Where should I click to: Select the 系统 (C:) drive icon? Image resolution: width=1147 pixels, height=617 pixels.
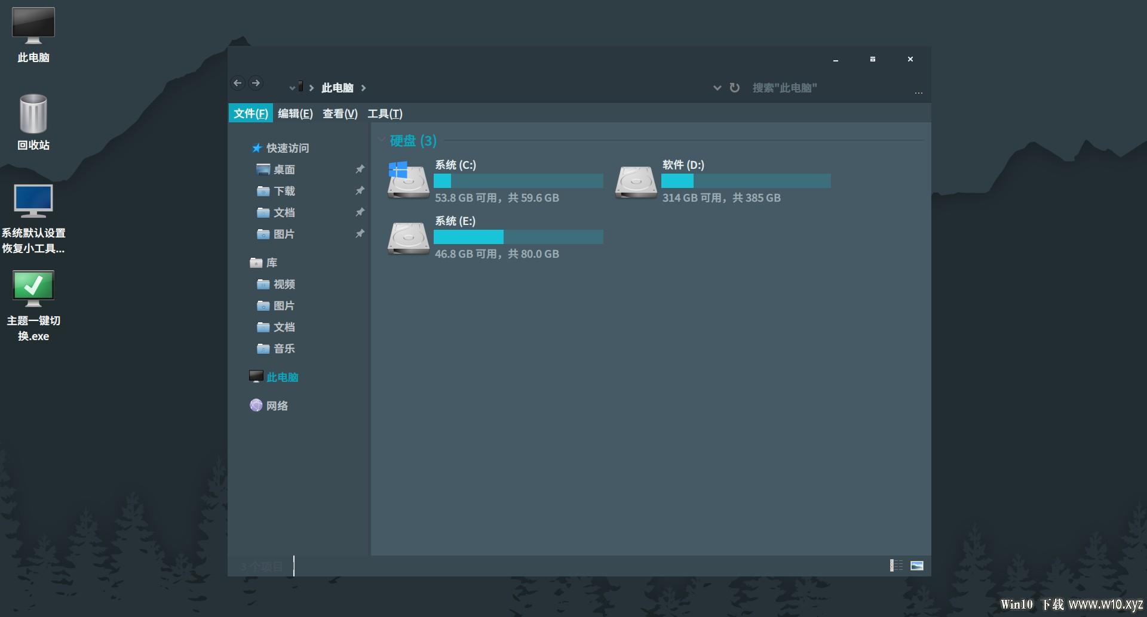point(408,180)
